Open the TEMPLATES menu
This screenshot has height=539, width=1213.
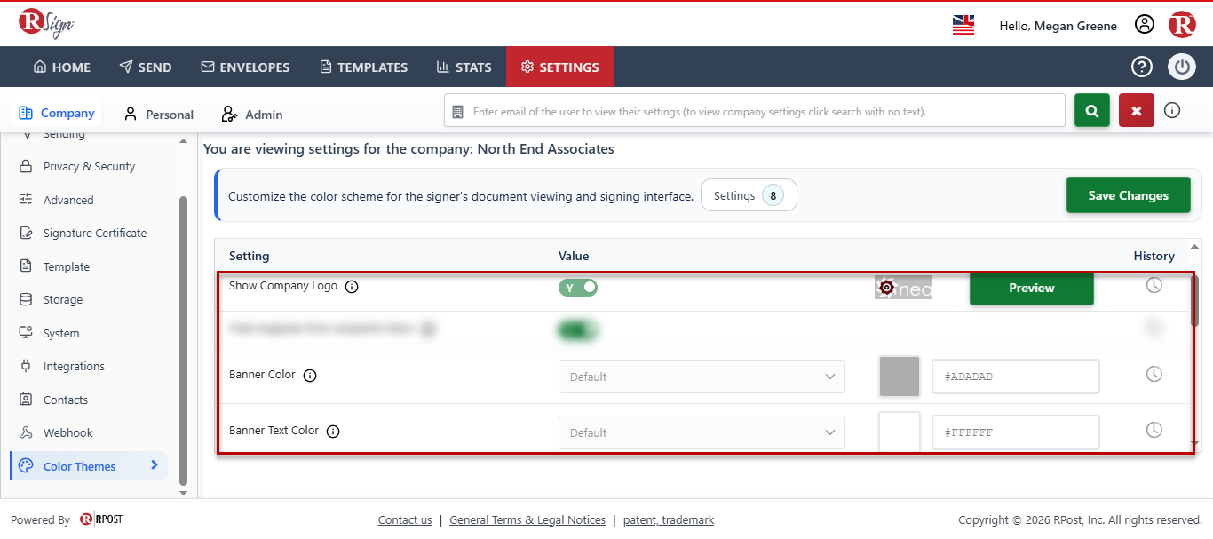(363, 67)
